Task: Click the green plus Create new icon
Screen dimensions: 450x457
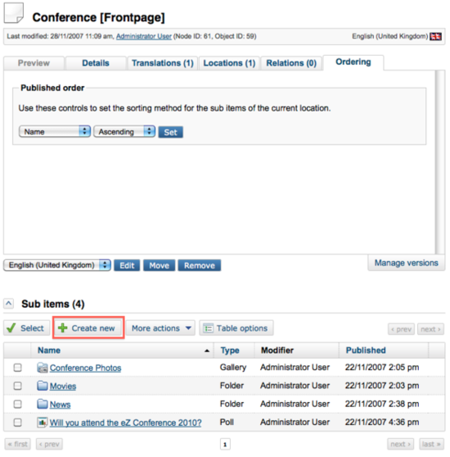Action: pos(62,328)
